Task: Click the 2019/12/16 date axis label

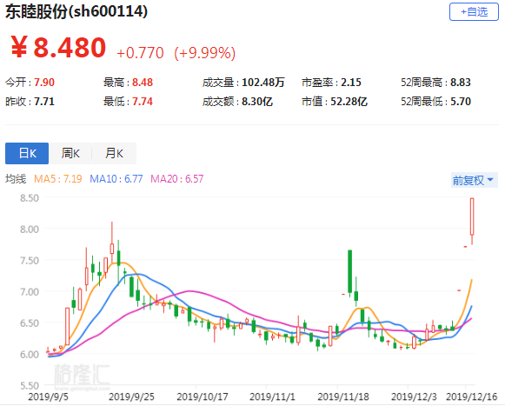Action: [471, 396]
